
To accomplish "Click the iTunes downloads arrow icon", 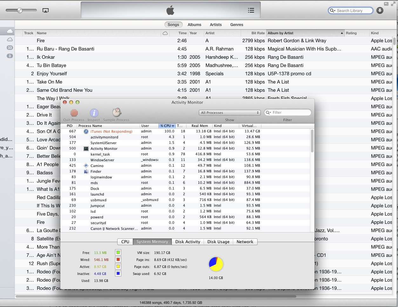I will pos(380,10).
